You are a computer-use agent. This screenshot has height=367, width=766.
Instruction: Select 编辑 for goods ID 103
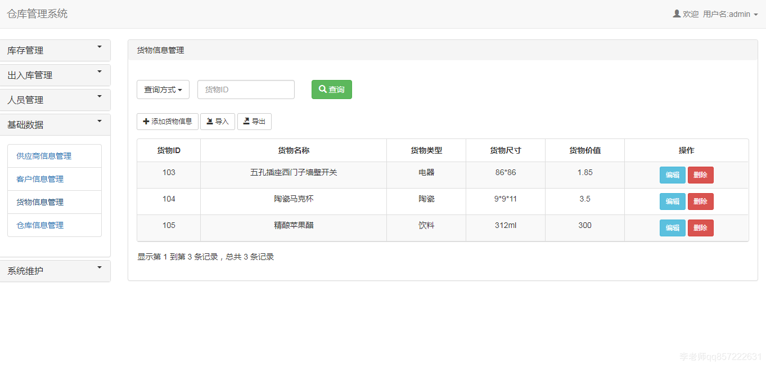[673, 174]
